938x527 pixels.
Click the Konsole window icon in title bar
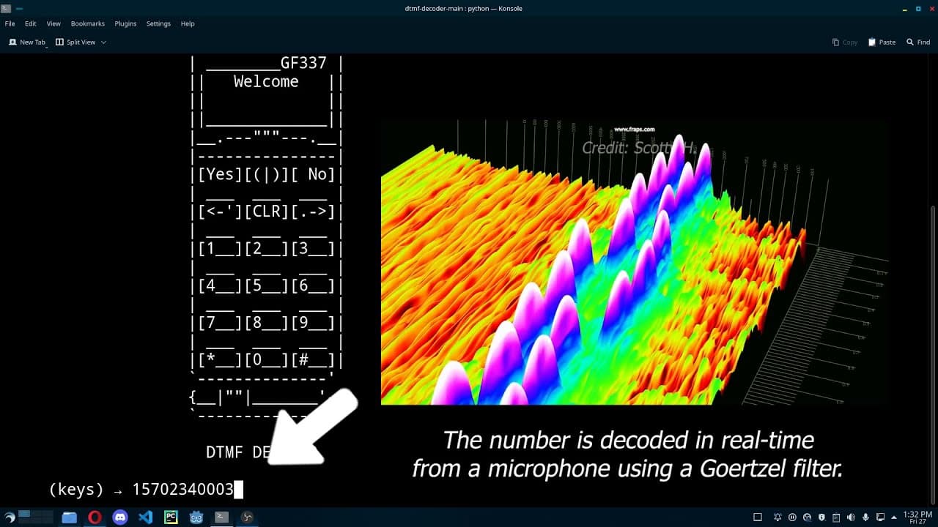click(6, 8)
